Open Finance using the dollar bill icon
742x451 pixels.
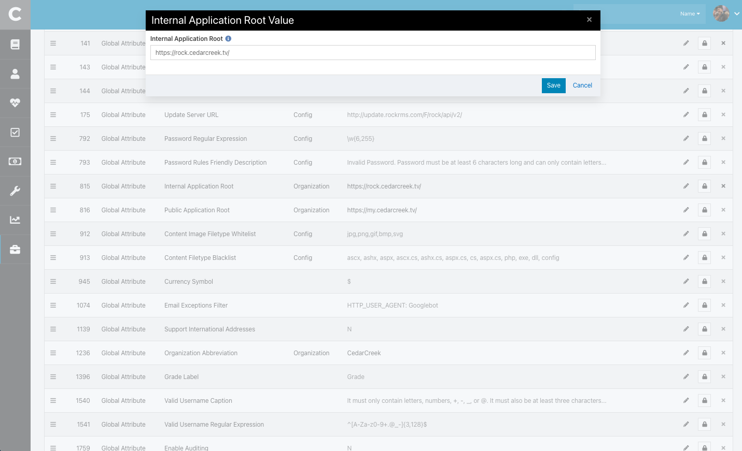coord(15,161)
